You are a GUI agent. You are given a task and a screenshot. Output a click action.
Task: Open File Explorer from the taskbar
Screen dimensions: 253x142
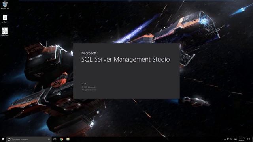pyautogui.click(x=68, y=139)
